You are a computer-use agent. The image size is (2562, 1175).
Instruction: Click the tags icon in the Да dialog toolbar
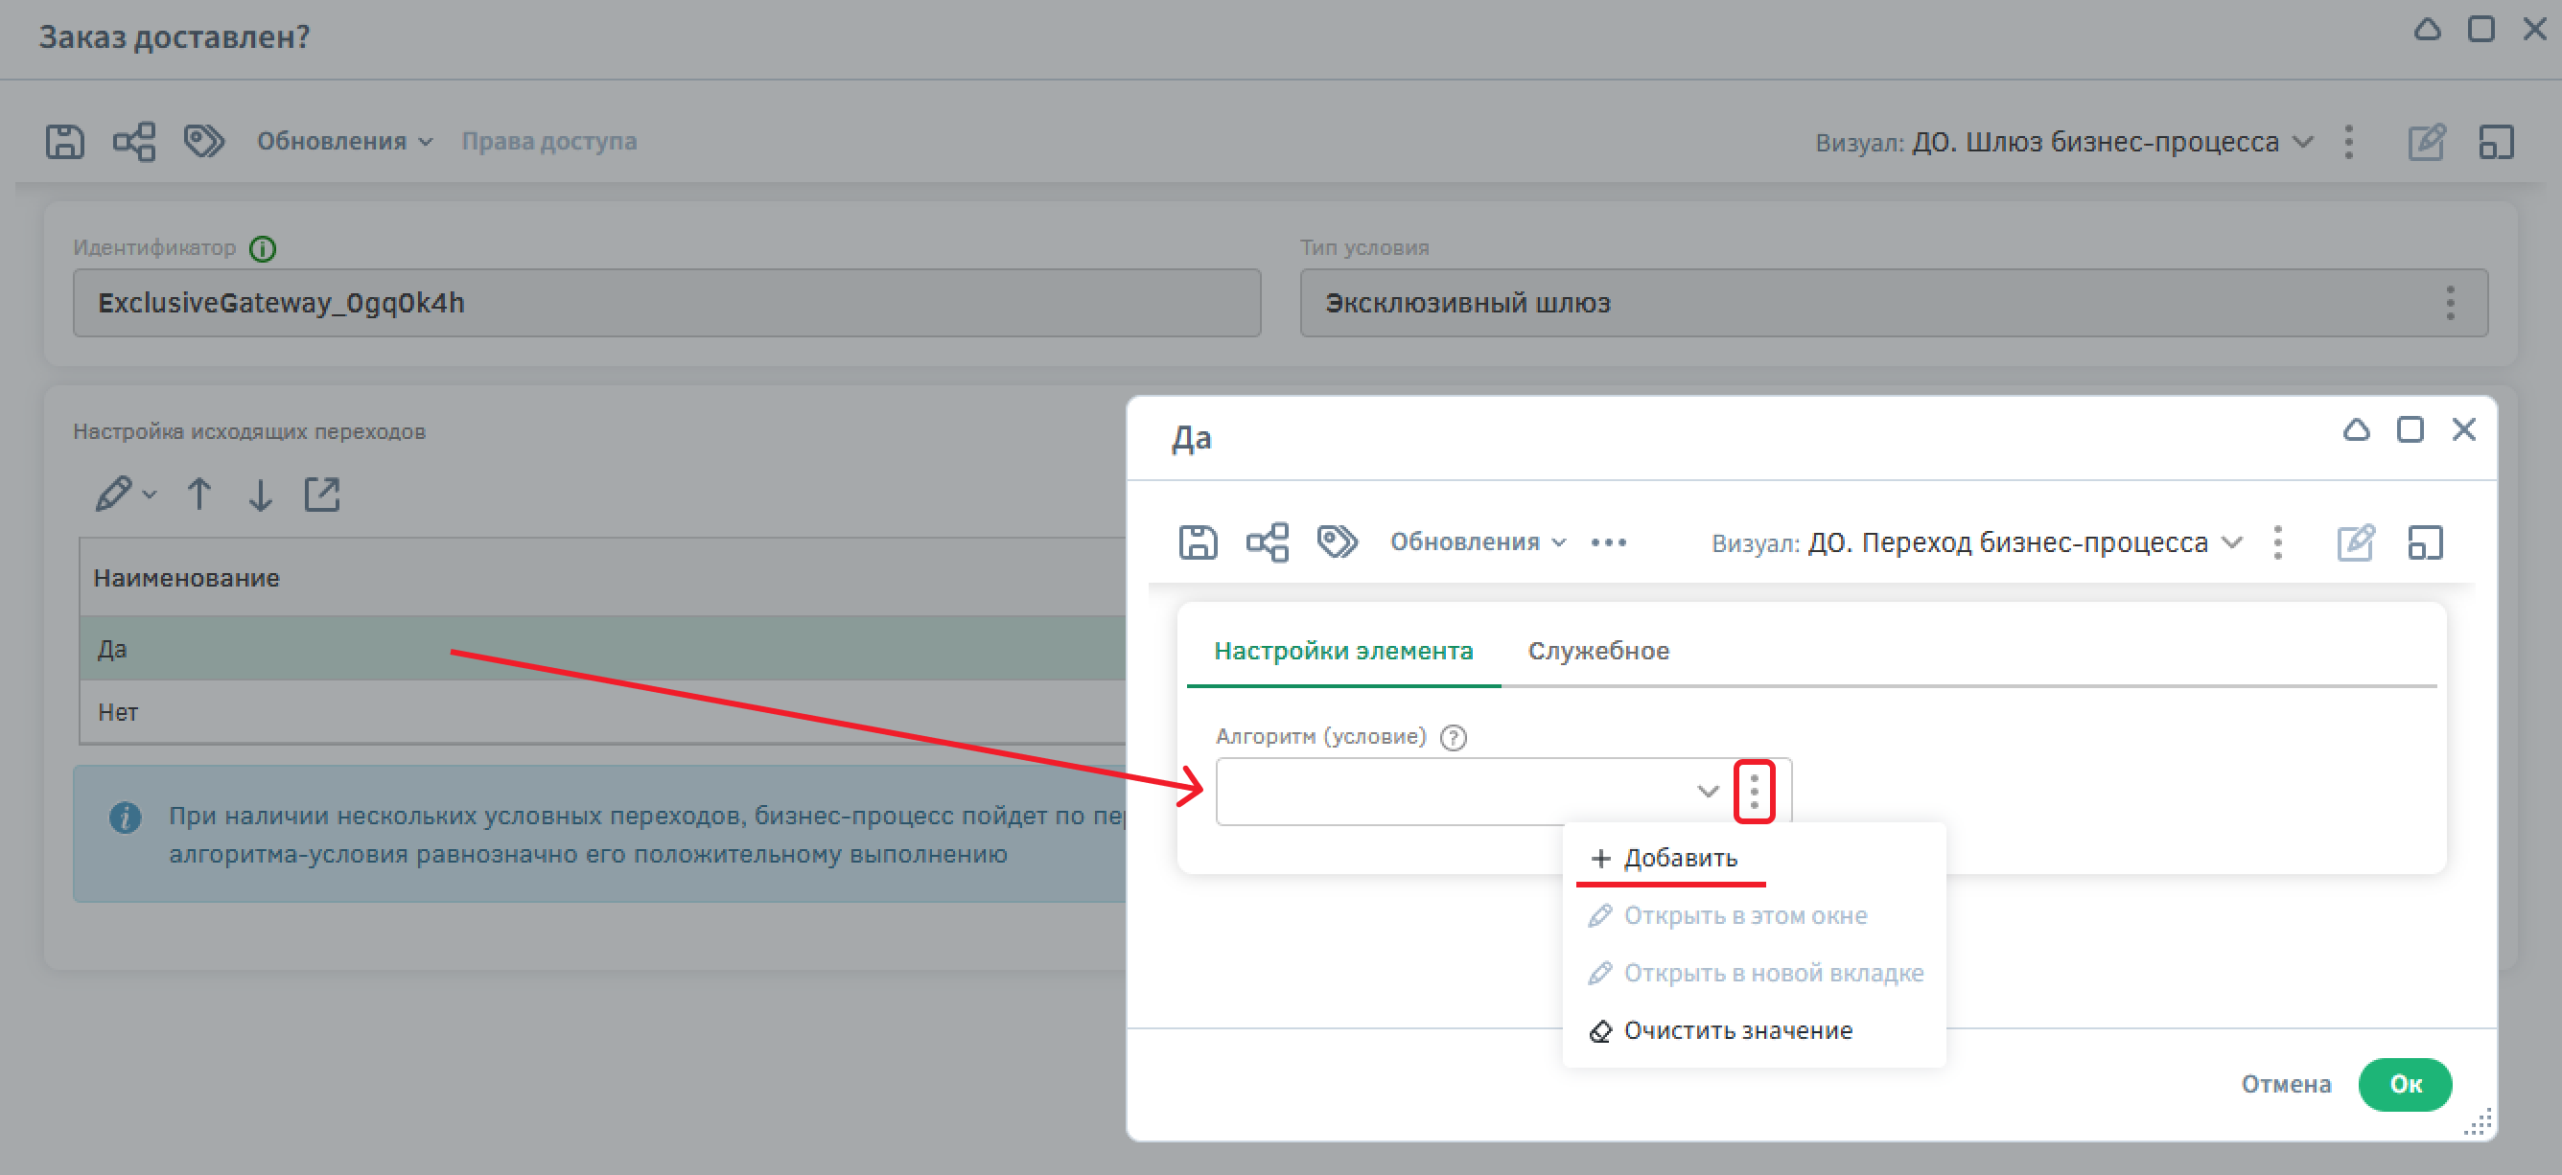tap(1337, 541)
